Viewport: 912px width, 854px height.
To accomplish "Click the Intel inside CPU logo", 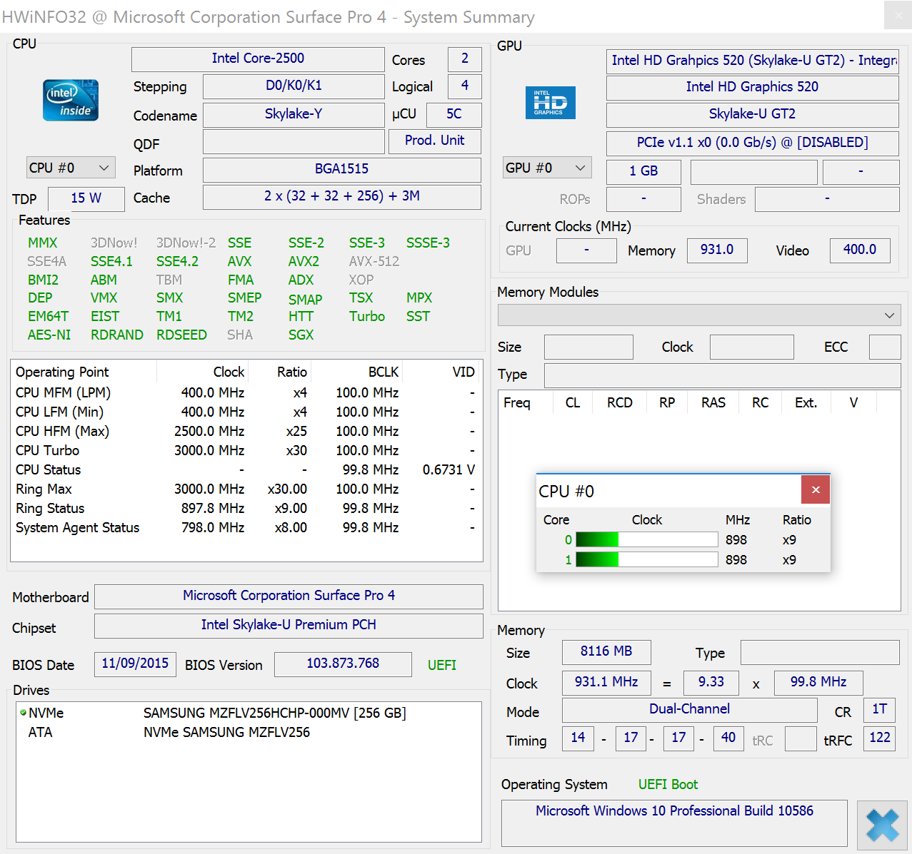I will point(71,100).
